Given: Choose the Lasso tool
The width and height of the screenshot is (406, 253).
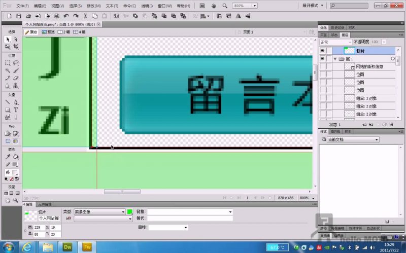Looking at the screenshot, I should click(15, 63).
